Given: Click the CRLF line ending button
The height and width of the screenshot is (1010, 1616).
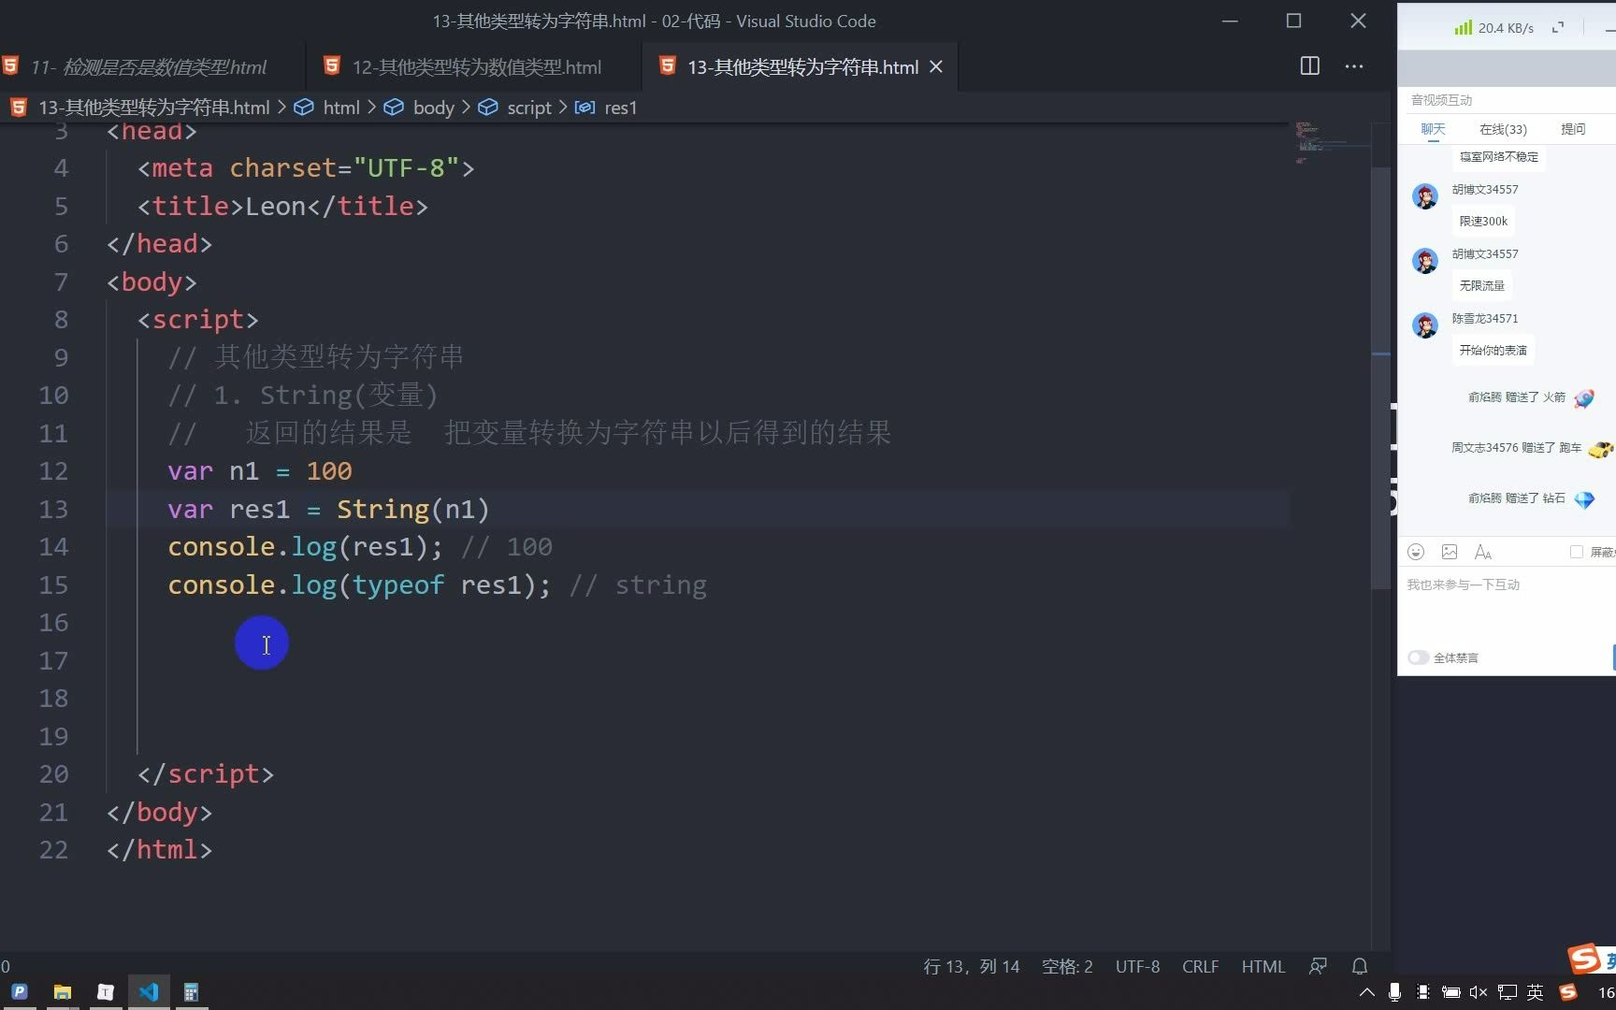Looking at the screenshot, I should coord(1200,966).
